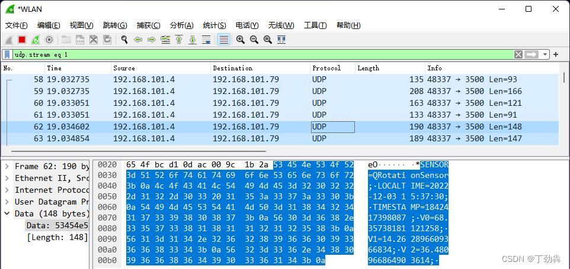Click the start capture shark fin icon
The height and width of the screenshot is (269, 570).
9,40
